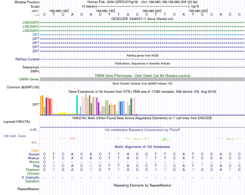Image resolution: width=245 pixels, height=195 pixels.
Task: Open the GTEx Gene Expression track title
Action: pyautogui.click(x=142, y=91)
